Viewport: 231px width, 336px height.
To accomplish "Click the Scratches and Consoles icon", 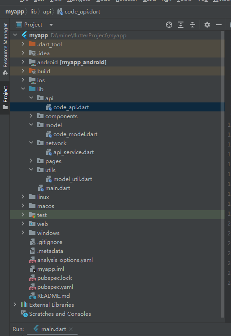I will (x=24, y=314).
